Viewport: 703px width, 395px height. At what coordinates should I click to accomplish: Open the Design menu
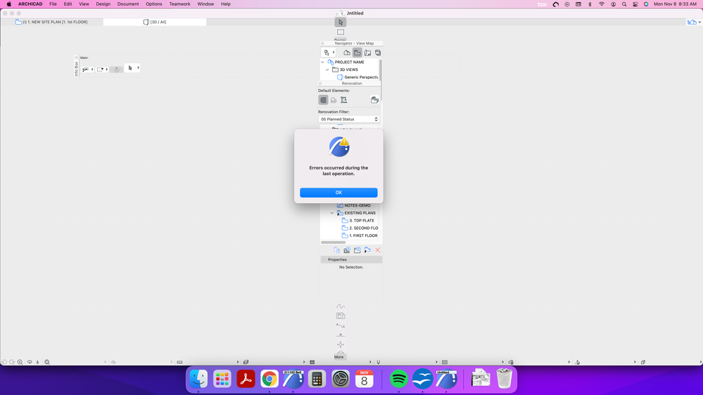coord(103,4)
